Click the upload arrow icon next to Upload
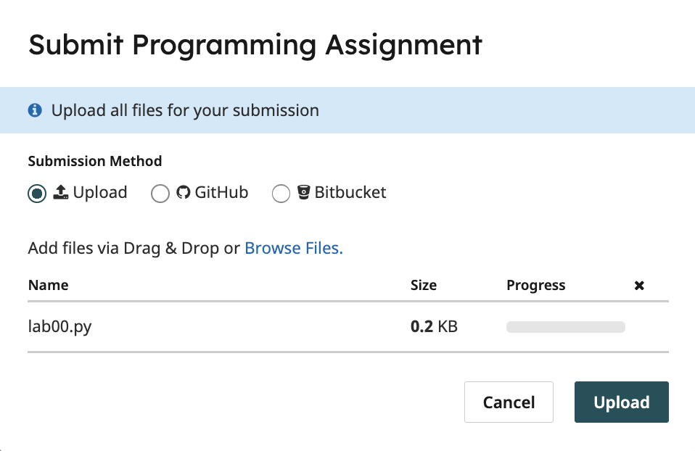This screenshot has height=451, width=695. point(62,192)
